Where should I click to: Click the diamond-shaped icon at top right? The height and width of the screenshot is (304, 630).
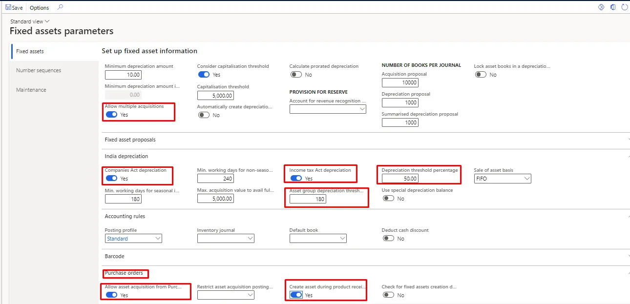[601, 7]
